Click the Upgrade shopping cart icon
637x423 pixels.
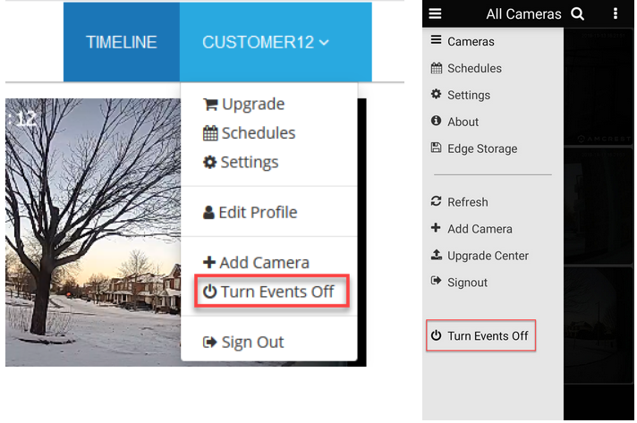click(211, 105)
